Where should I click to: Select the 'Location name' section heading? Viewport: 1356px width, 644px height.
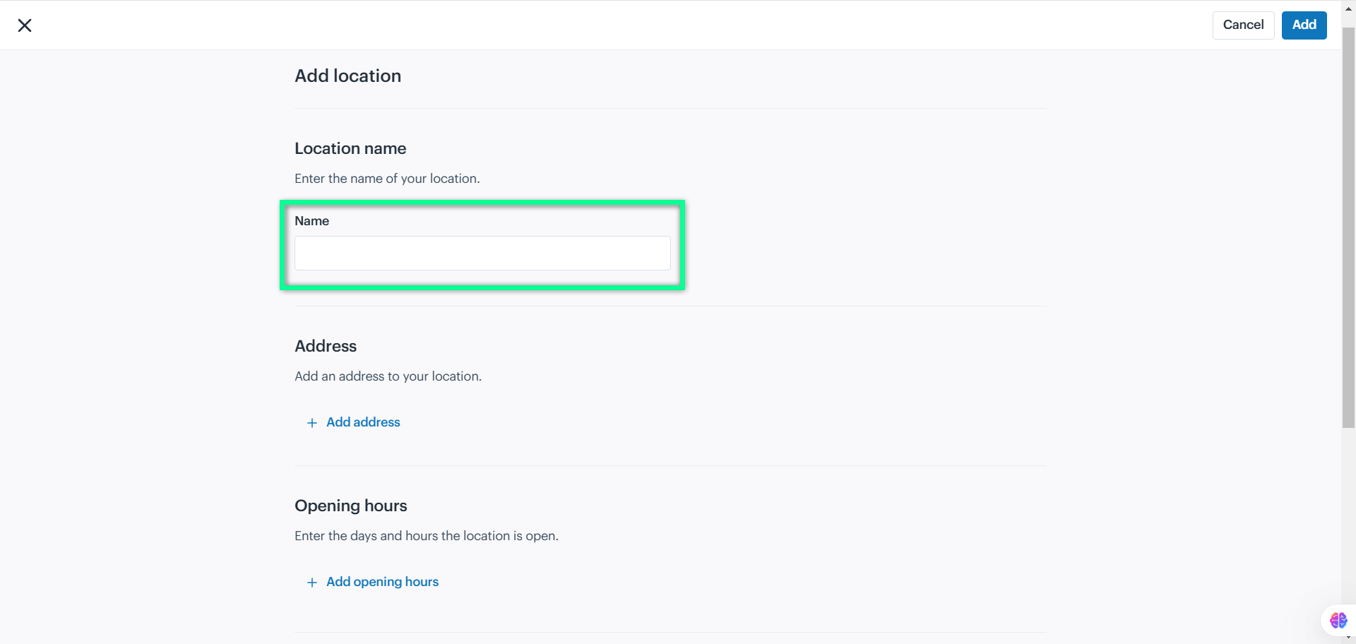pyautogui.click(x=350, y=148)
